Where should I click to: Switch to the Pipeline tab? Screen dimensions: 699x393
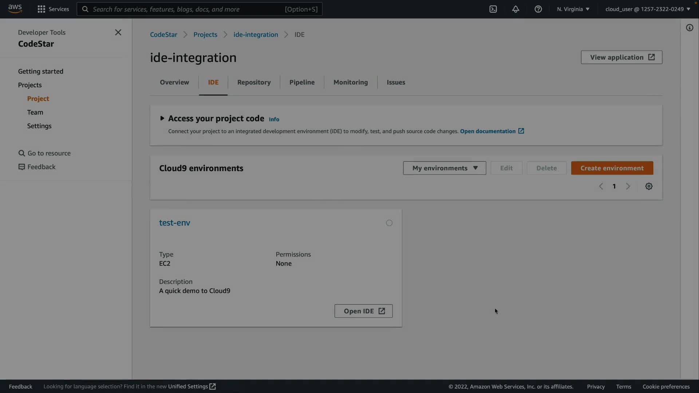pyautogui.click(x=302, y=82)
